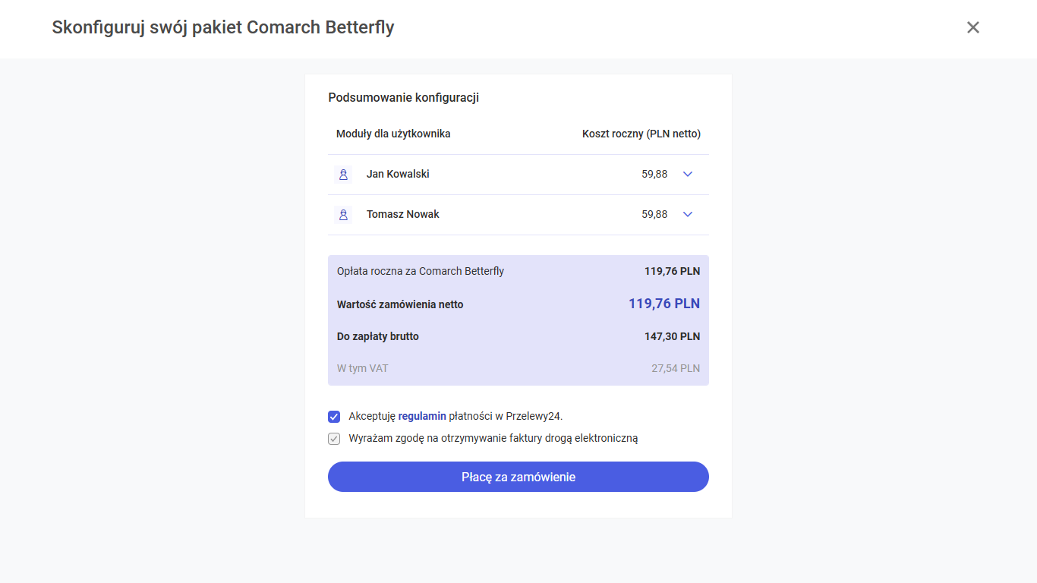Image resolution: width=1037 pixels, height=583 pixels.
Task: Select the Jan Kowalski user name
Action: click(x=398, y=174)
